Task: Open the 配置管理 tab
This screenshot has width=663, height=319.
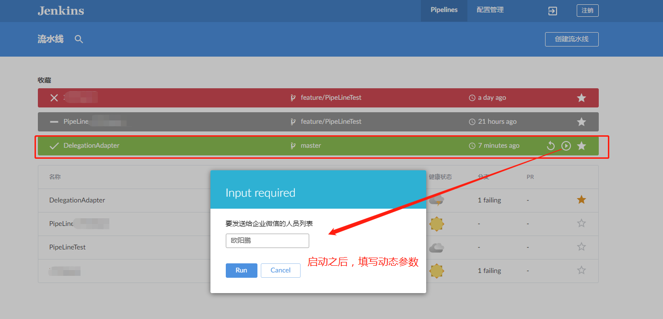Action: [489, 10]
